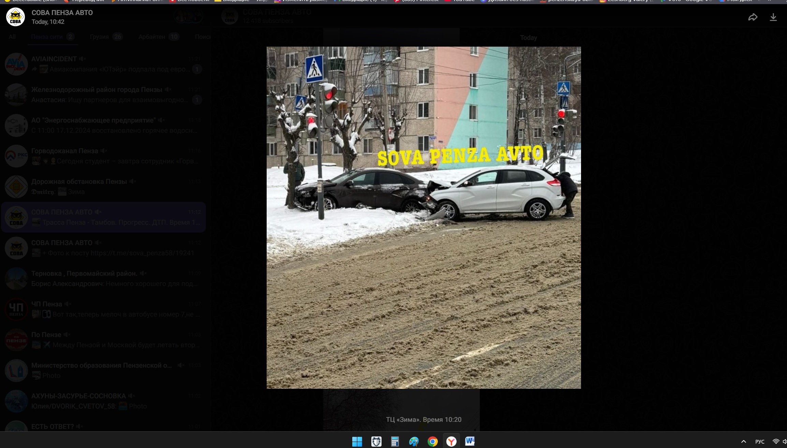This screenshot has width=787, height=448.
Task: Select the Арбайтен folder tab
Action: pos(152,37)
